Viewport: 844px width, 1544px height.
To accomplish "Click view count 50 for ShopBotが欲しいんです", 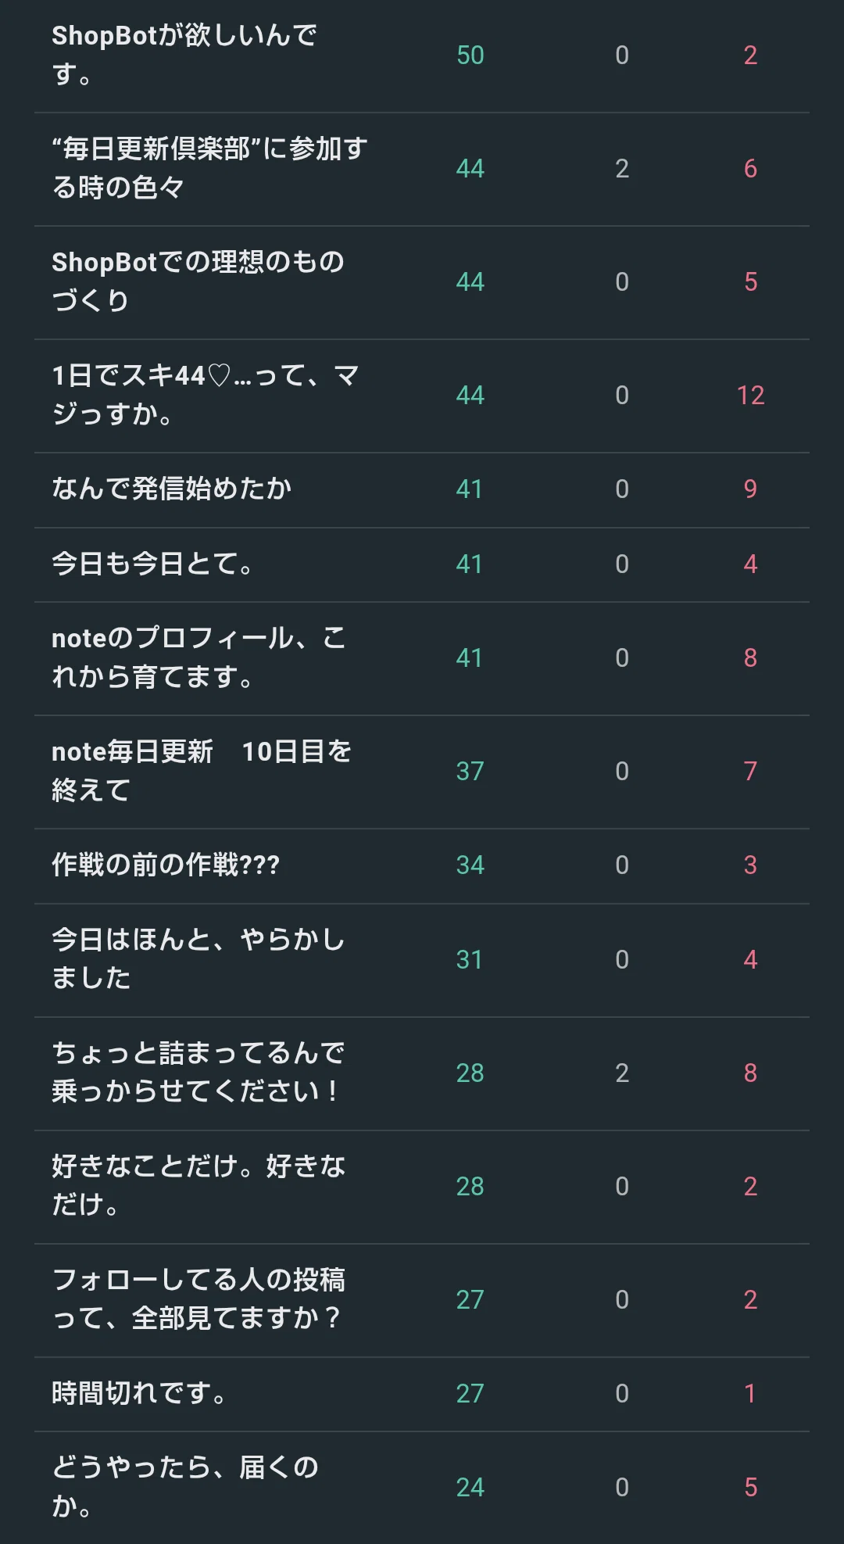I will pos(470,55).
